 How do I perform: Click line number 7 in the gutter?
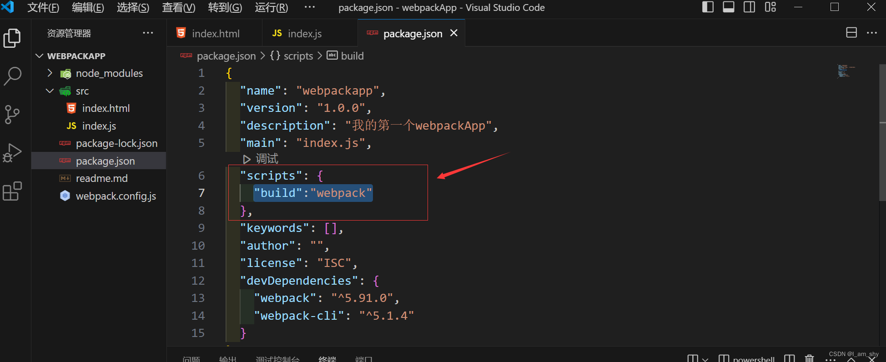(x=201, y=193)
